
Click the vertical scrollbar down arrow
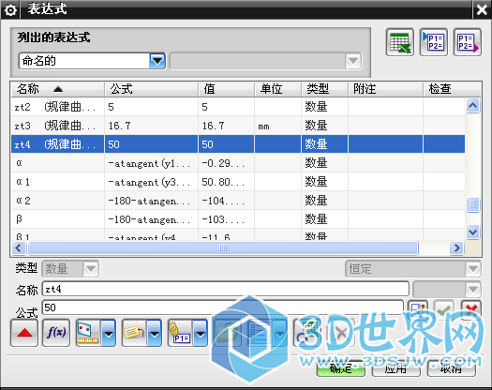click(x=472, y=232)
